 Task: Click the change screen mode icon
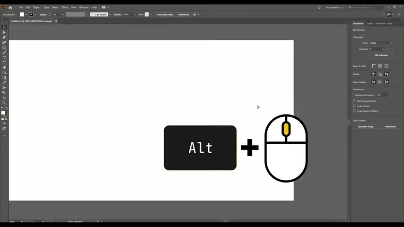tap(4, 128)
